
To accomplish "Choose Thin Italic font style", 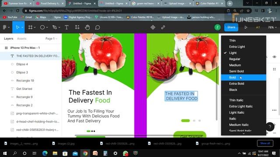I will coord(244,100).
